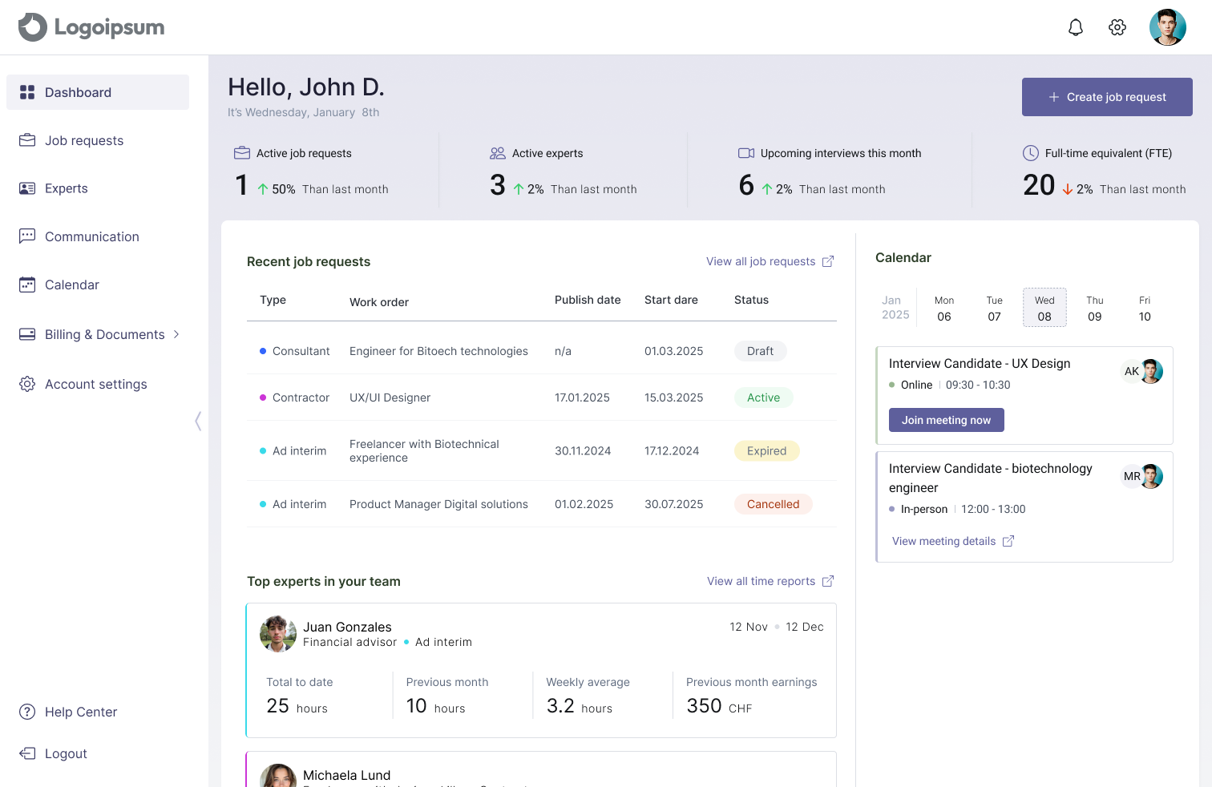Click the Logout icon in sidebar
1212x787 pixels.
point(27,753)
